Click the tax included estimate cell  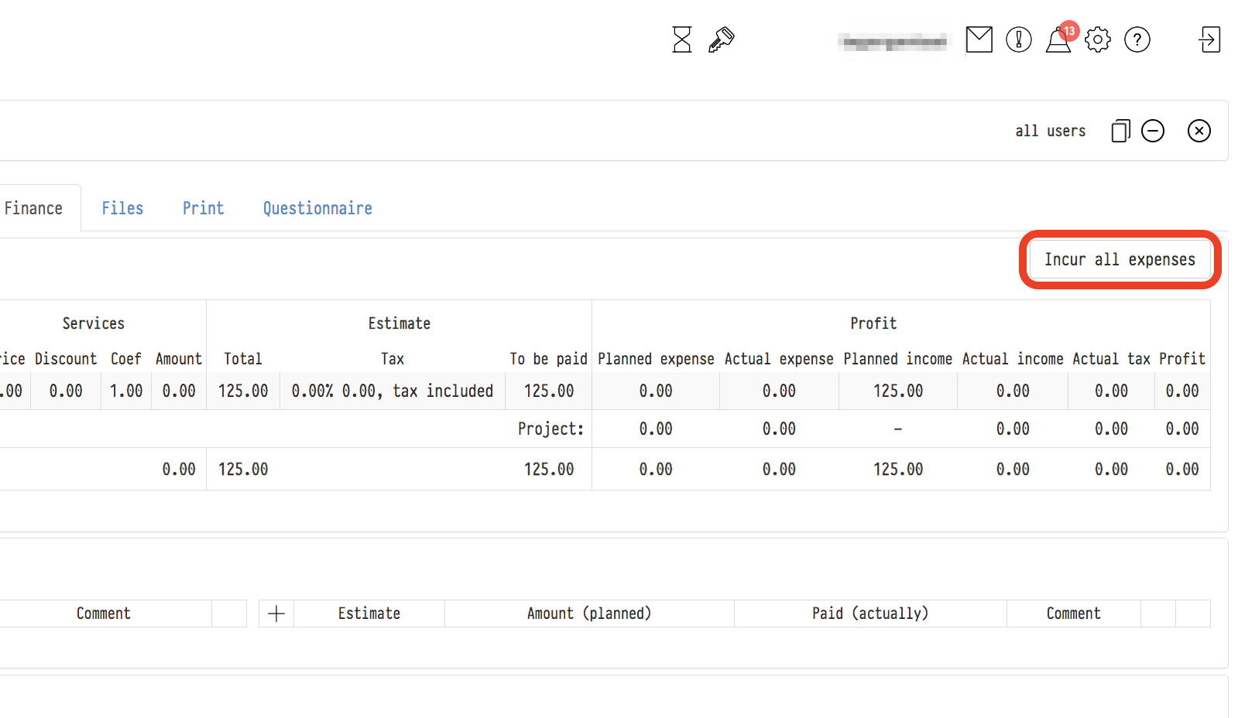pyautogui.click(x=392, y=391)
